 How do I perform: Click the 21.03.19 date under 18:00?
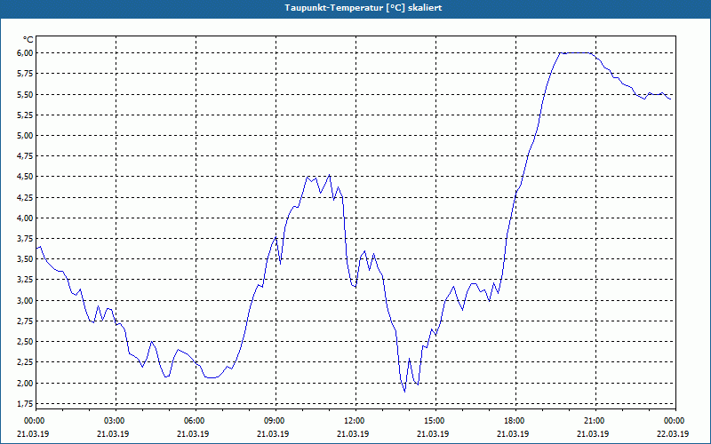[513, 433]
